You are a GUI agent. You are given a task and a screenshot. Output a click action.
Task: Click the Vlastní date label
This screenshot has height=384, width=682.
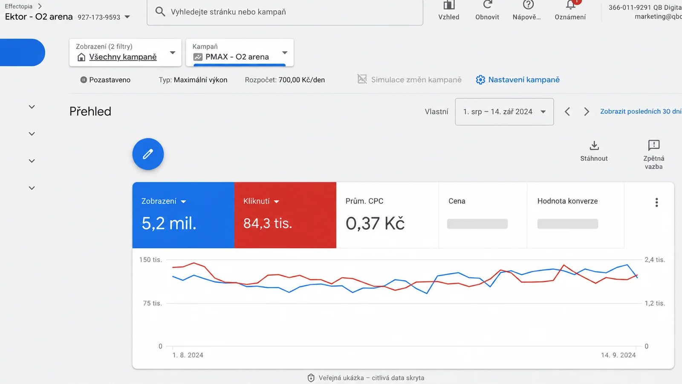(436, 112)
